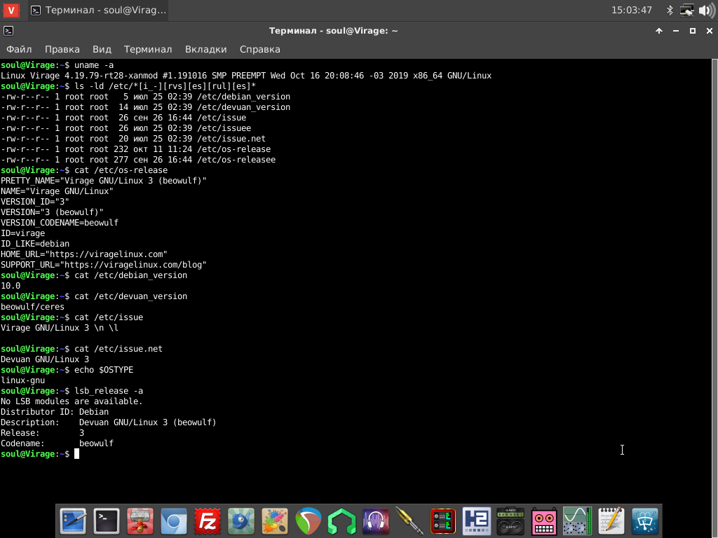Minimize the terminal window
Image resolution: width=718 pixels, height=538 pixels.
676,31
